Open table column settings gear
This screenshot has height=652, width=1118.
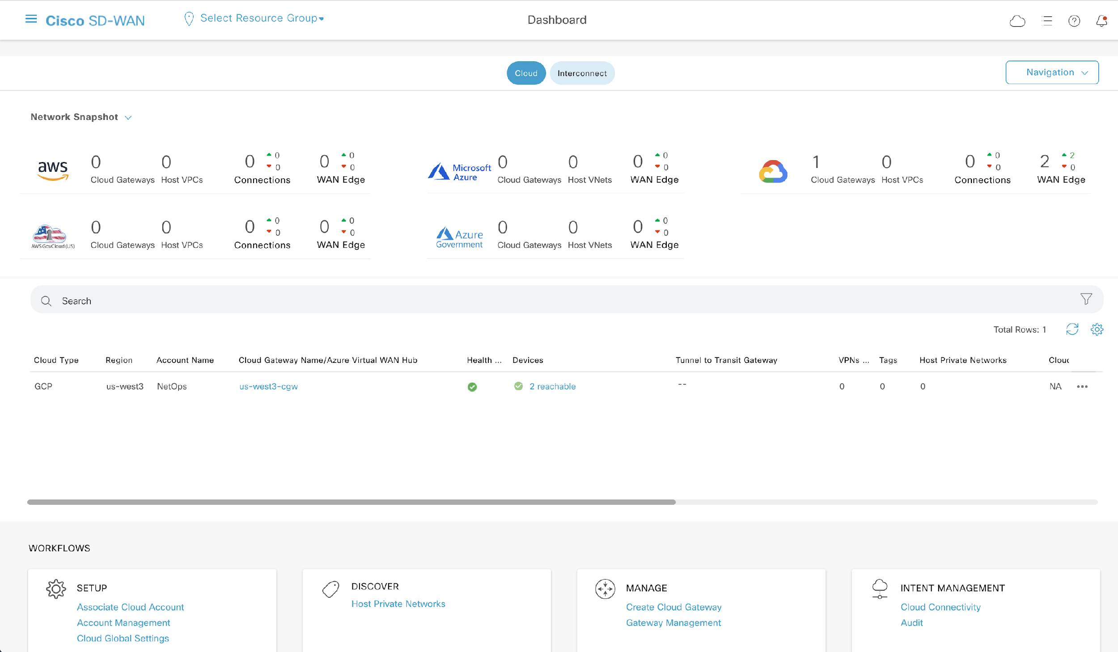pos(1097,329)
